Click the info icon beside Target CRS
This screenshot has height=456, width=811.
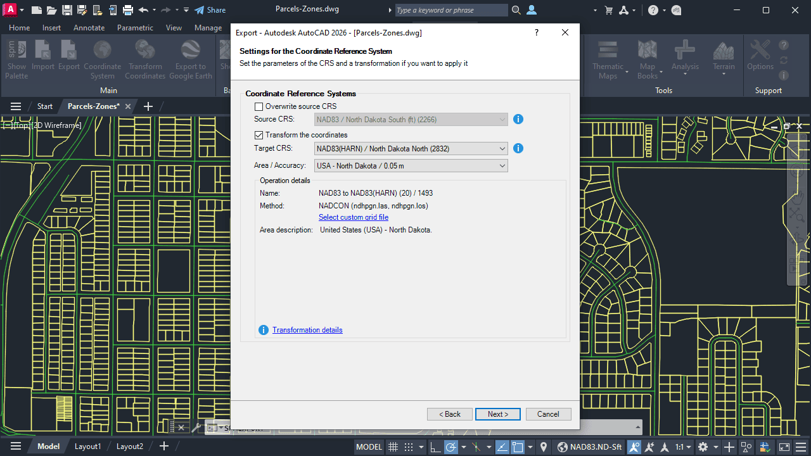point(518,148)
